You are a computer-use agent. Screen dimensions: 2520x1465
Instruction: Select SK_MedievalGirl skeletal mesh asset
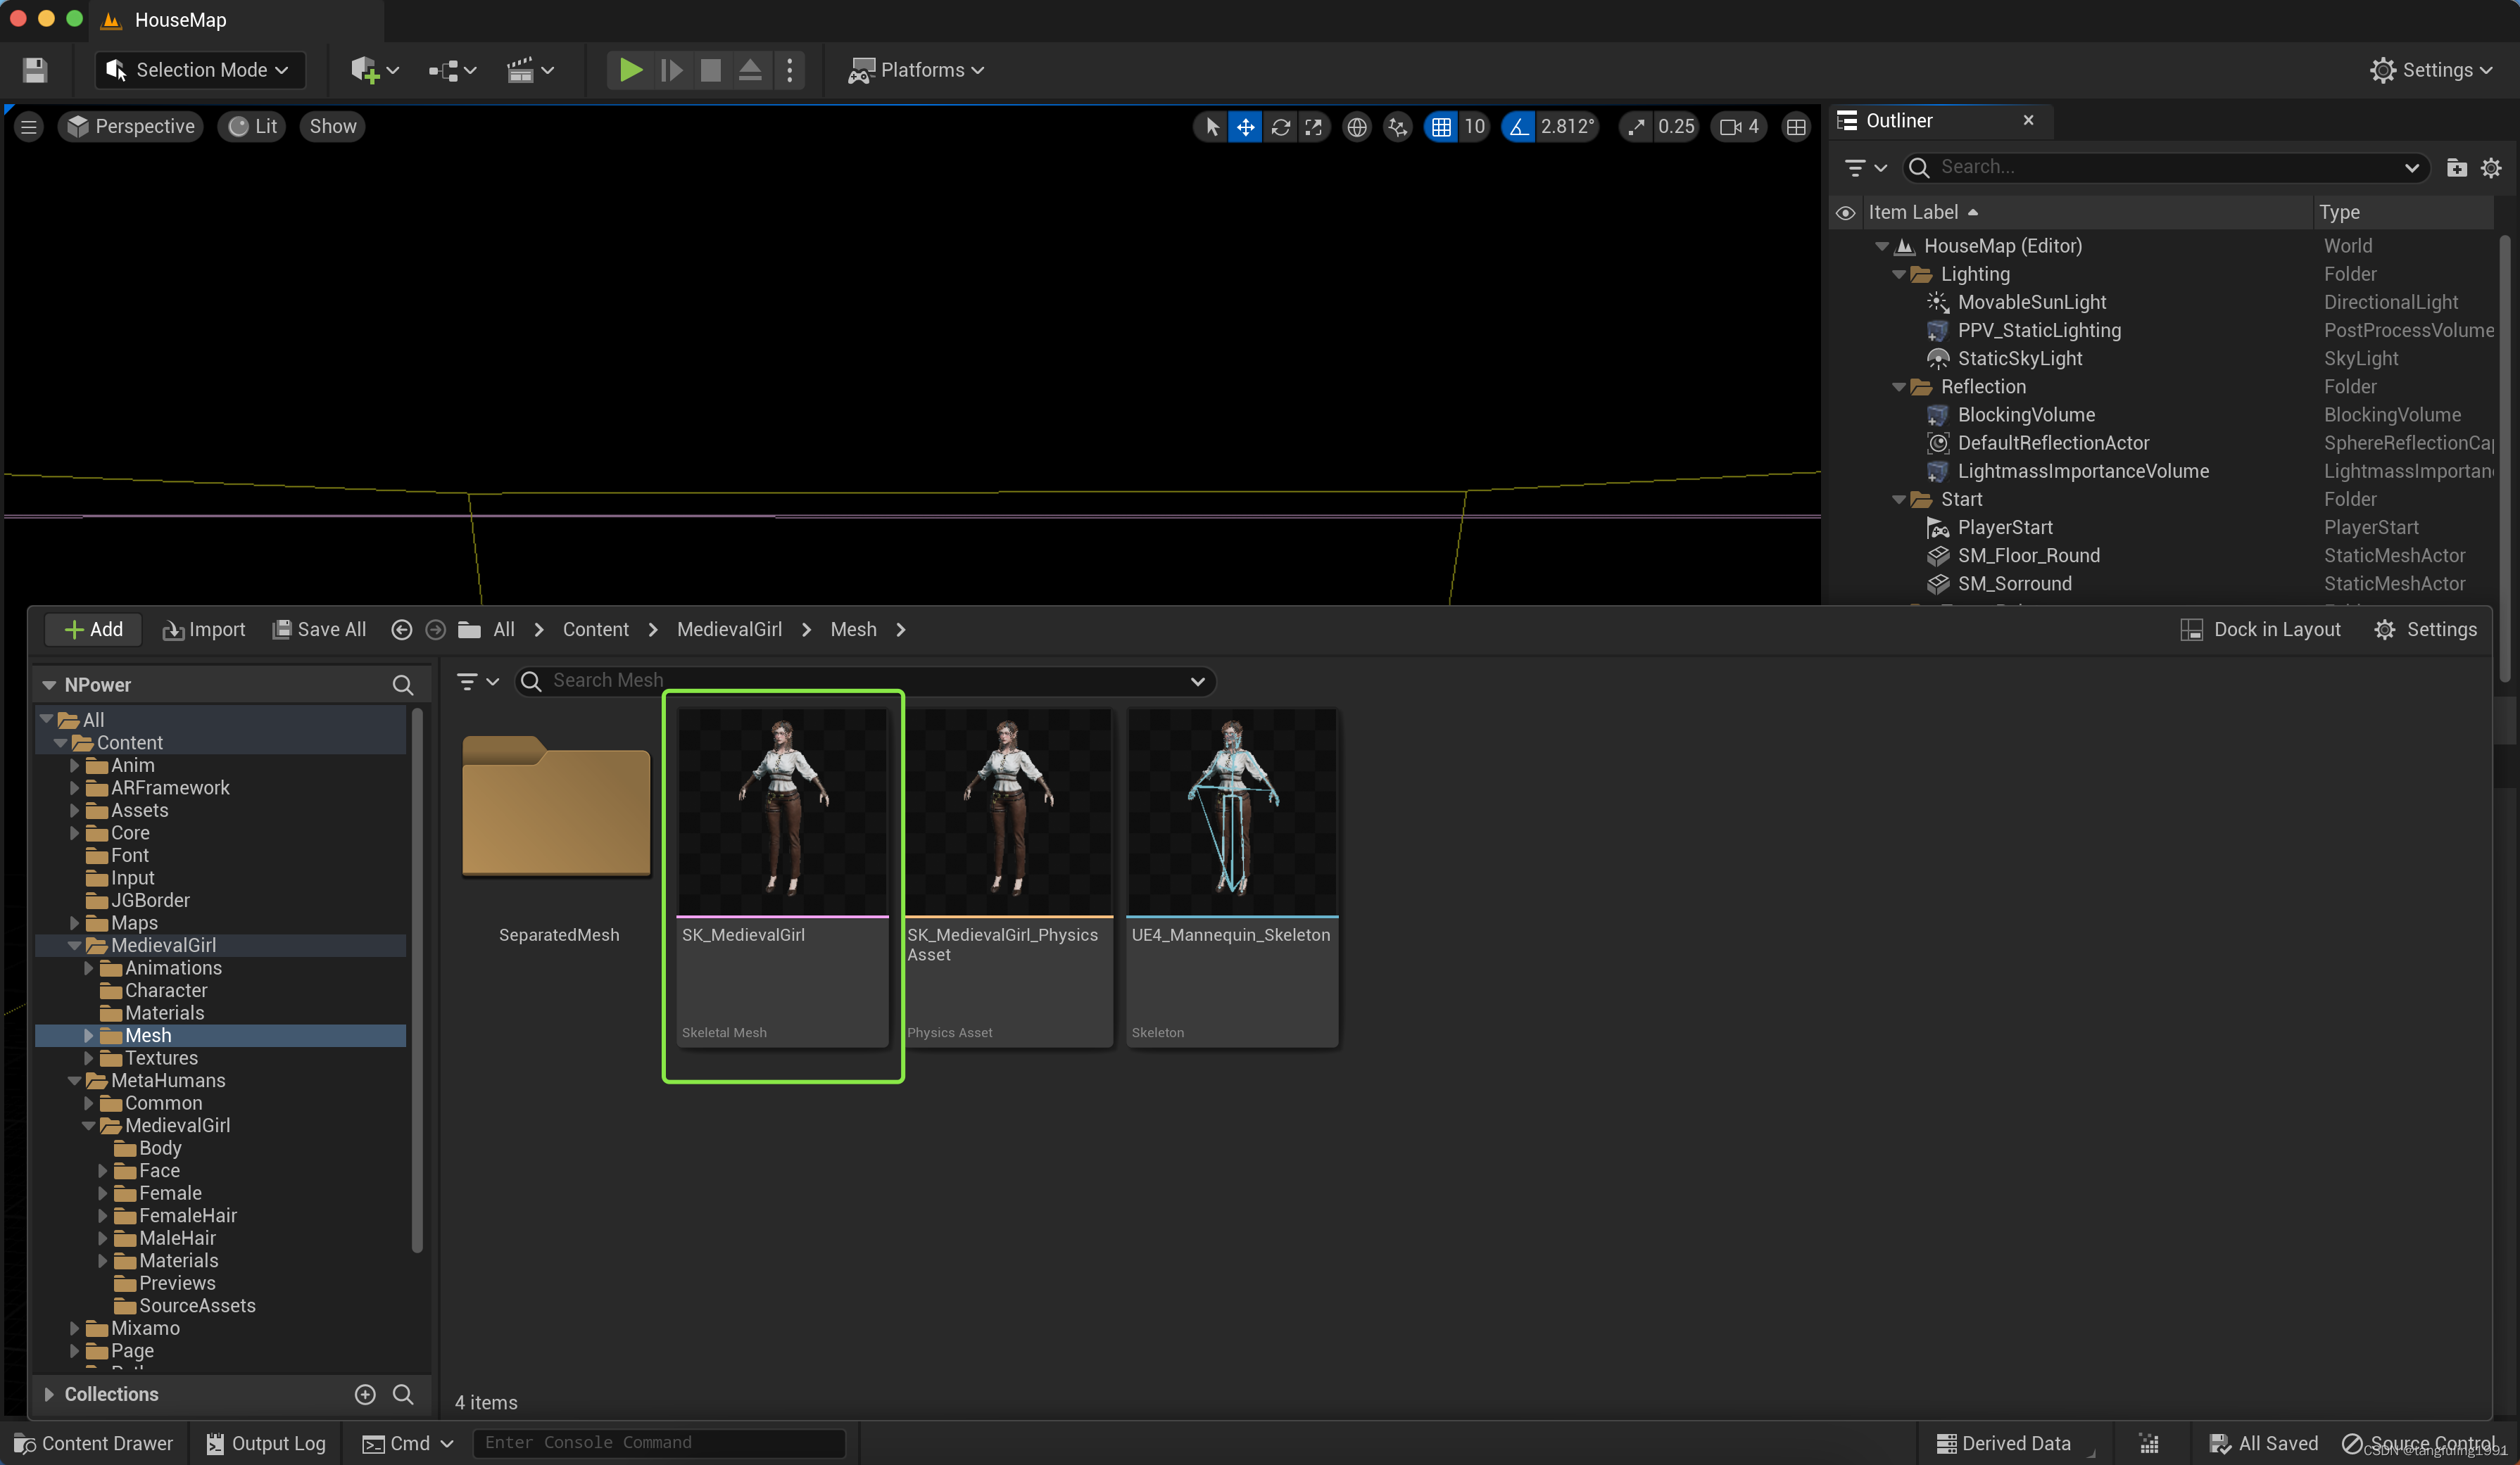782,877
